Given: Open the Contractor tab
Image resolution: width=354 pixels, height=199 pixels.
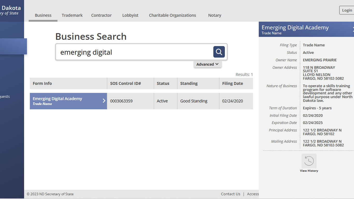Looking at the screenshot, I should 101,15.
